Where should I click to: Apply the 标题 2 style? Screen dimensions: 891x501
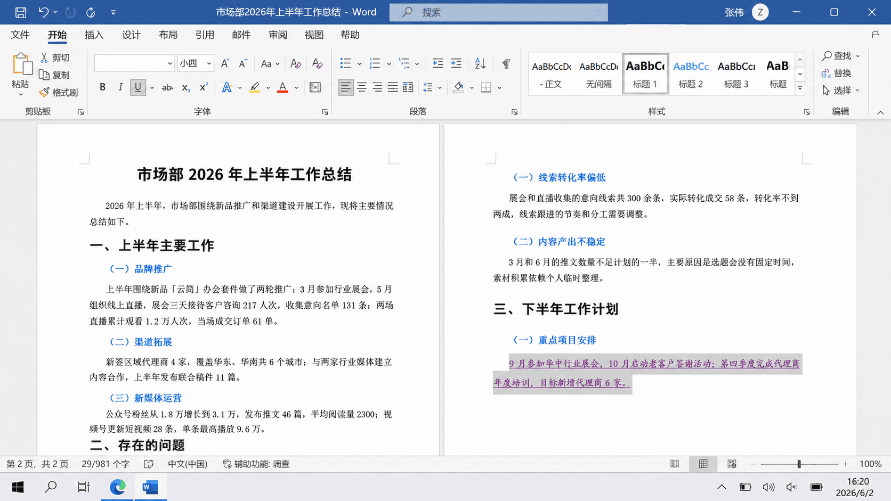tap(691, 74)
